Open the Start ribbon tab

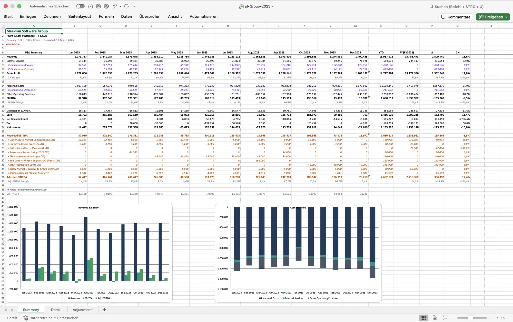(x=8, y=16)
